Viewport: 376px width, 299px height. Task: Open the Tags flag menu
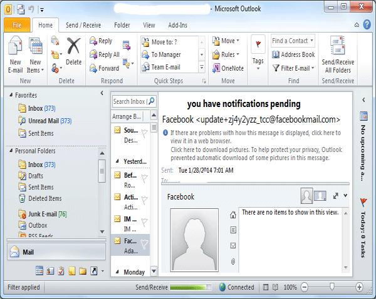tap(258, 53)
